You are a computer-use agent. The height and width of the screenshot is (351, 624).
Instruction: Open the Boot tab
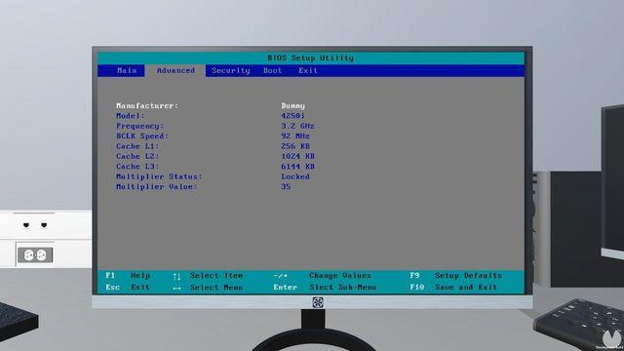tap(272, 70)
